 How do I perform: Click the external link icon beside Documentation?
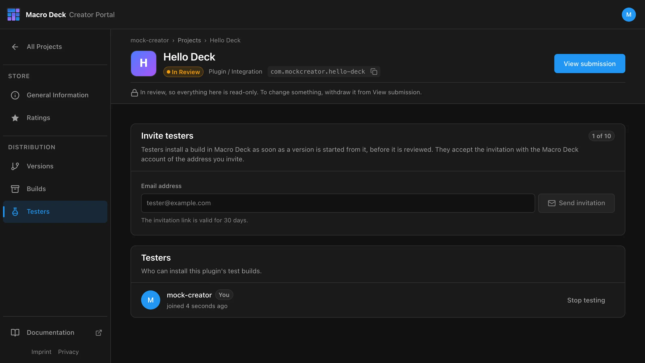pyautogui.click(x=99, y=332)
